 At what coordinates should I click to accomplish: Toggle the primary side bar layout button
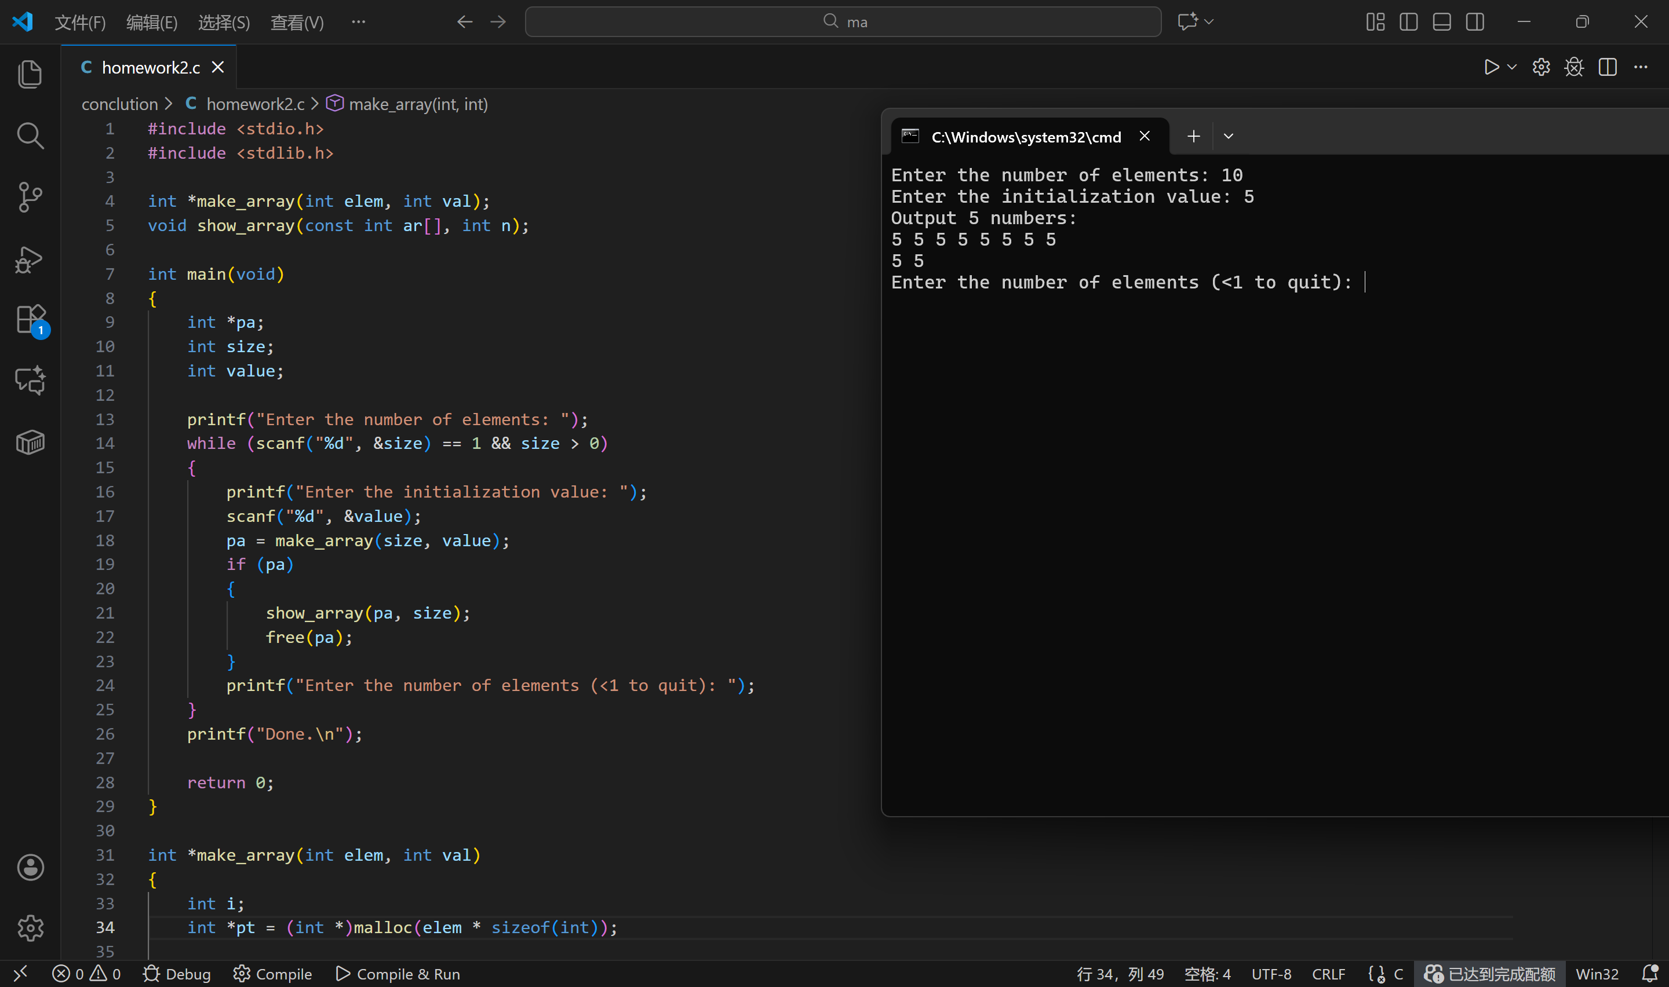[x=1408, y=22]
